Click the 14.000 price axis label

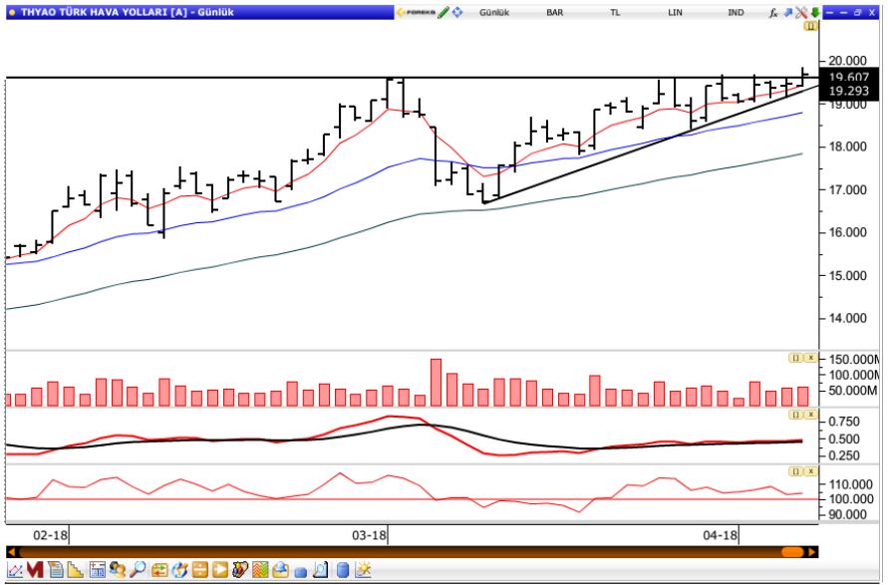click(847, 318)
